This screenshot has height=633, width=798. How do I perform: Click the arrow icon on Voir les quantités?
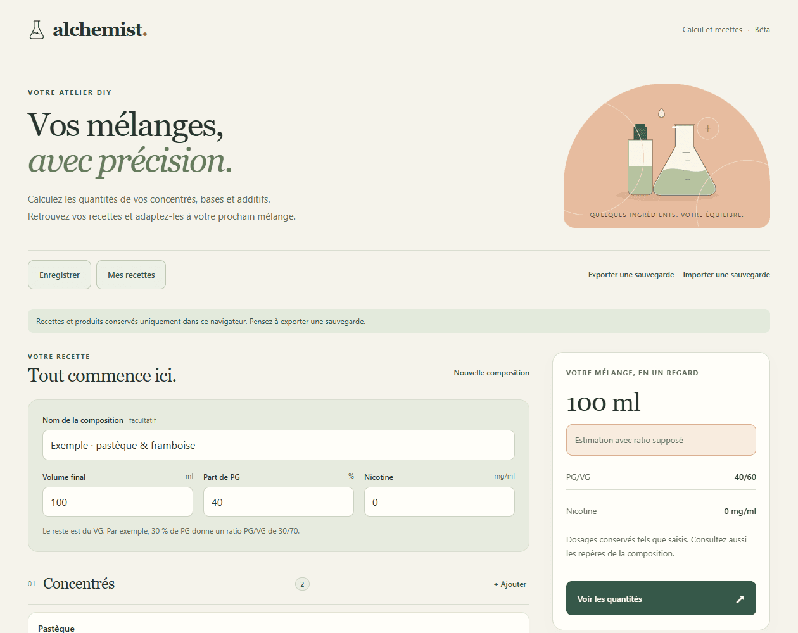click(x=740, y=599)
